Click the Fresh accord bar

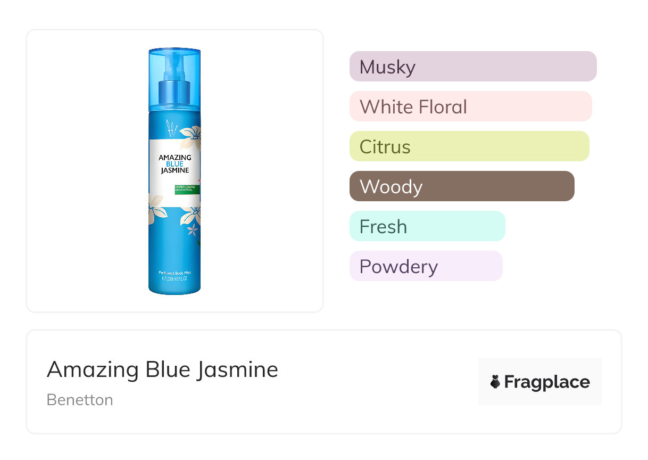click(427, 226)
